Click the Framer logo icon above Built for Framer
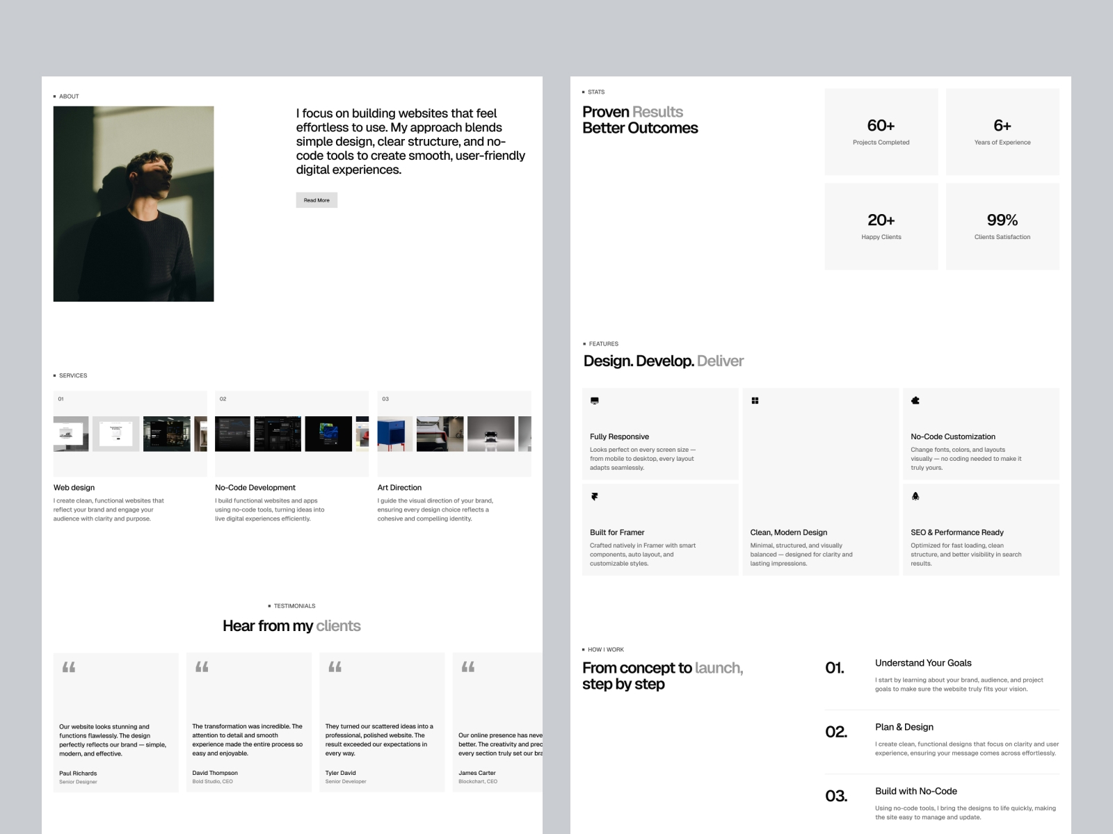The image size is (1113, 834). click(x=594, y=496)
